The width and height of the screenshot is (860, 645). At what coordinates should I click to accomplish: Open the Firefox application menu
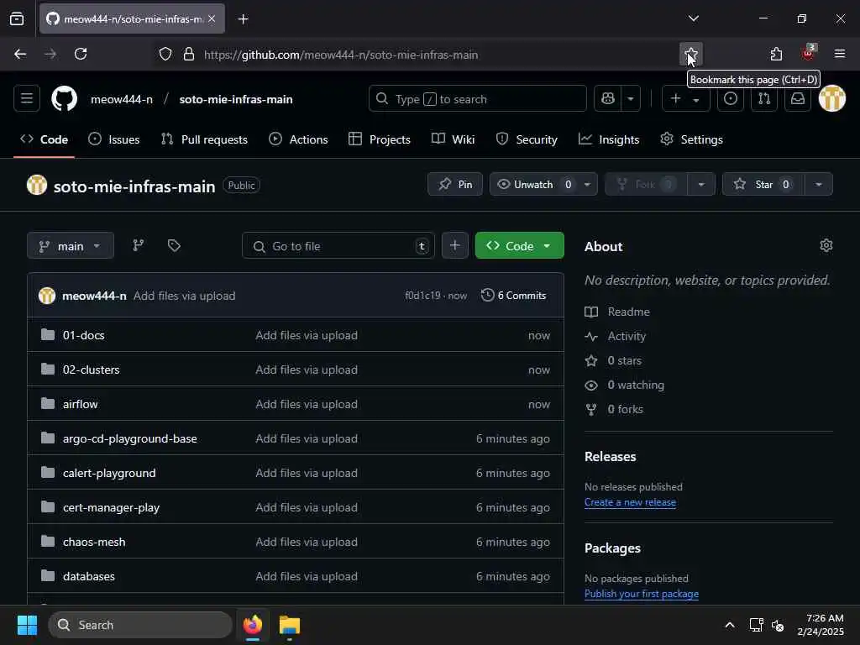pyautogui.click(x=839, y=54)
